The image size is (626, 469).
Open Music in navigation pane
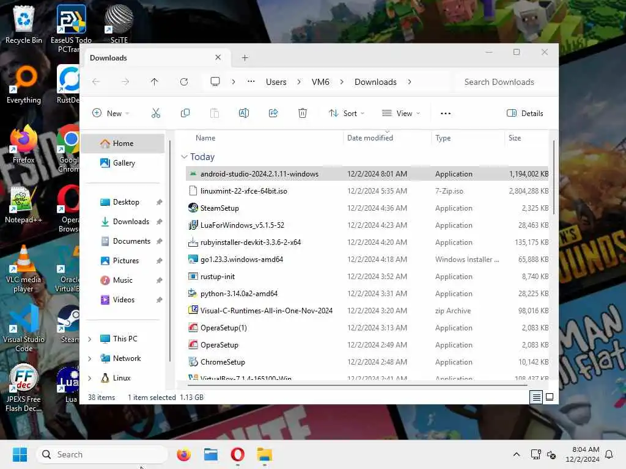[123, 280]
